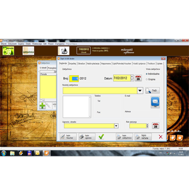This screenshot has width=189, height=189.
Task: Switch to the orange Travel app taskbar icon
Action: pos(46,153)
